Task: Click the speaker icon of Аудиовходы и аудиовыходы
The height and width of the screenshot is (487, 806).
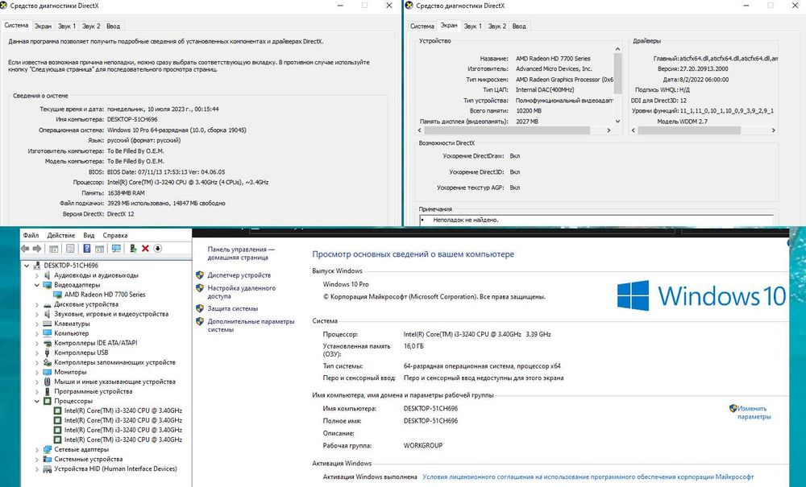Action: [x=48, y=275]
